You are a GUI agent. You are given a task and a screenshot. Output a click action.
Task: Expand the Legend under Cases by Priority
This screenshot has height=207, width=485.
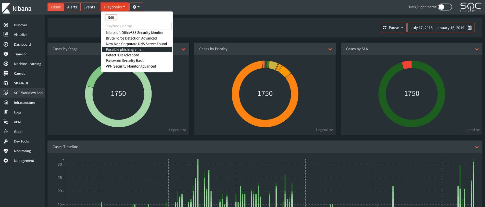pyautogui.click(x=324, y=130)
